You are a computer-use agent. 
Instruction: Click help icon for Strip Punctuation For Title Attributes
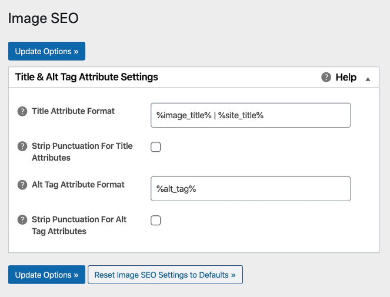click(x=22, y=146)
